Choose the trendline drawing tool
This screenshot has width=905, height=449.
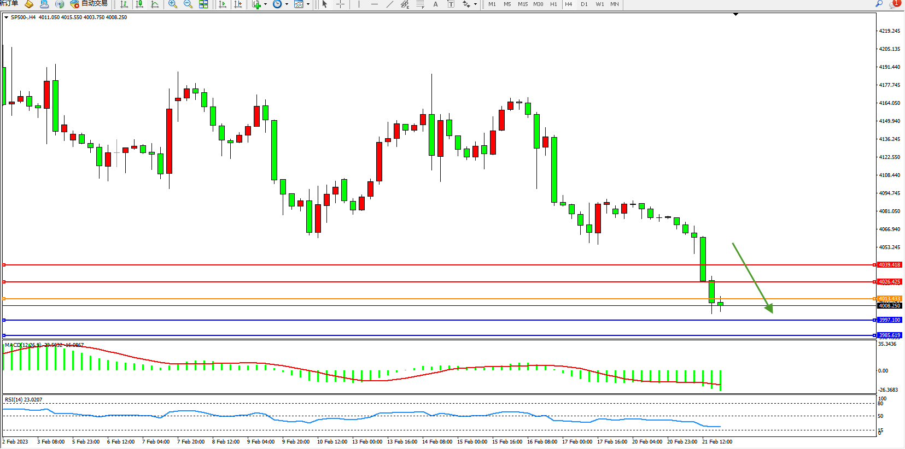pyautogui.click(x=389, y=4)
